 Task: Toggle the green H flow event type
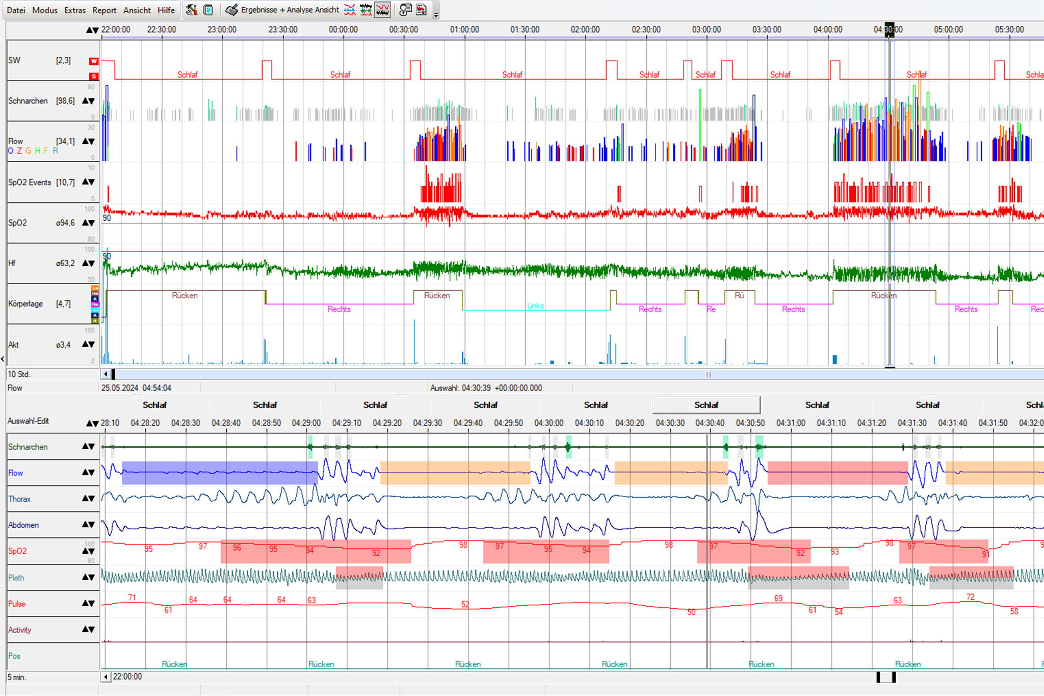pos(37,151)
